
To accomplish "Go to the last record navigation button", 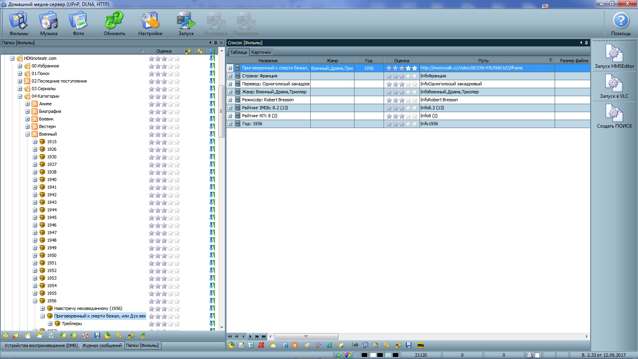I will (x=264, y=336).
